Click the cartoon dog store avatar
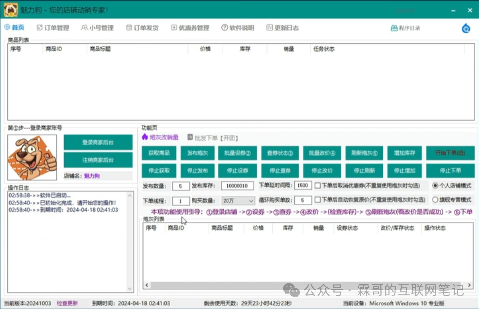Screen dimensions: 479x309 click(33, 157)
